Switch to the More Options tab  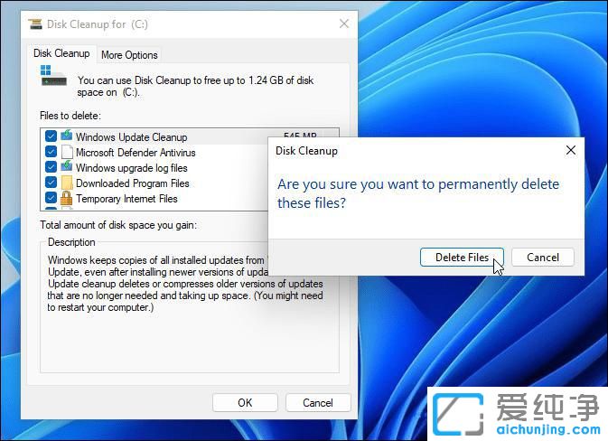[x=129, y=55]
